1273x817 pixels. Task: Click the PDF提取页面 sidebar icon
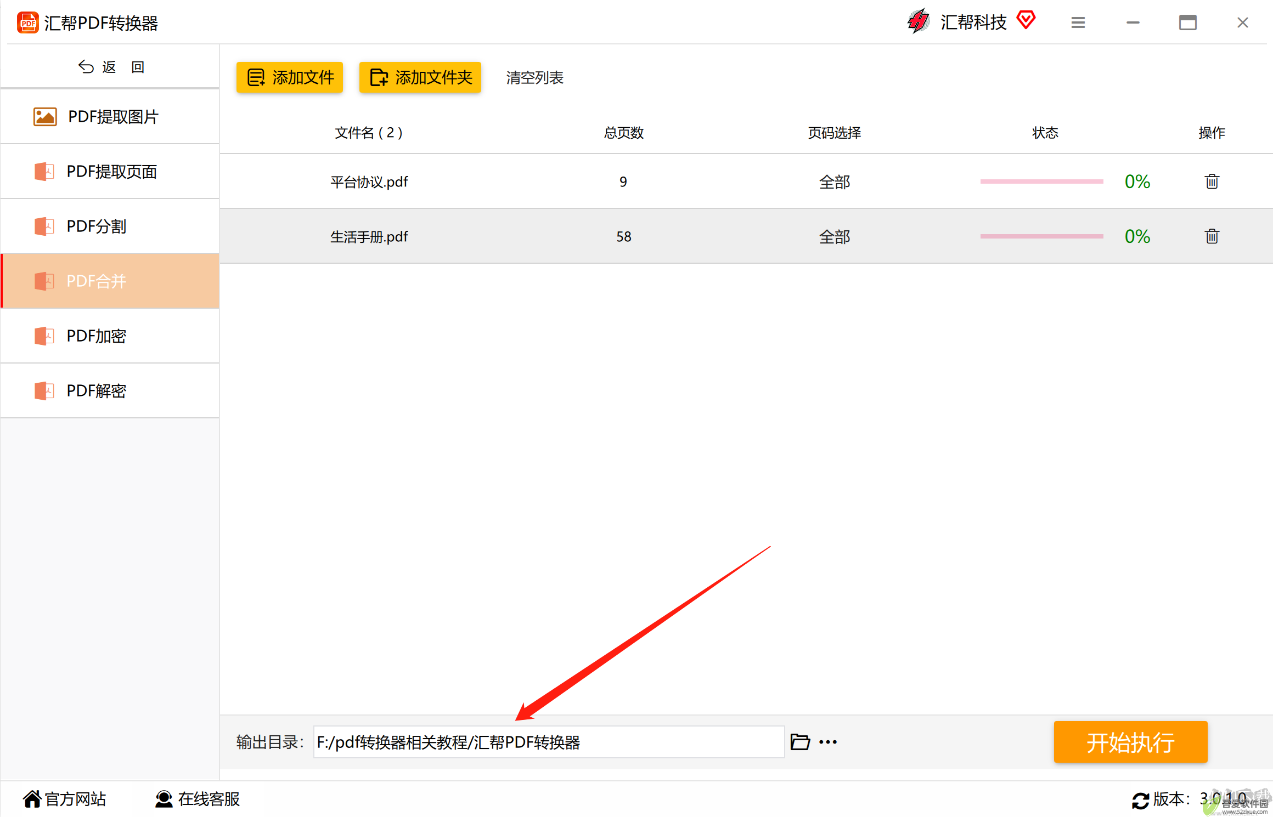(44, 172)
